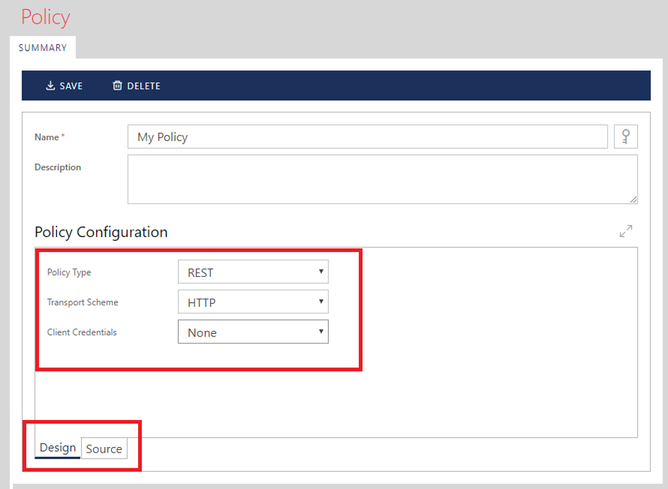Open the Transport Scheme dropdown showing HTTP
The height and width of the screenshot is (489, 668).
point(252,303)
